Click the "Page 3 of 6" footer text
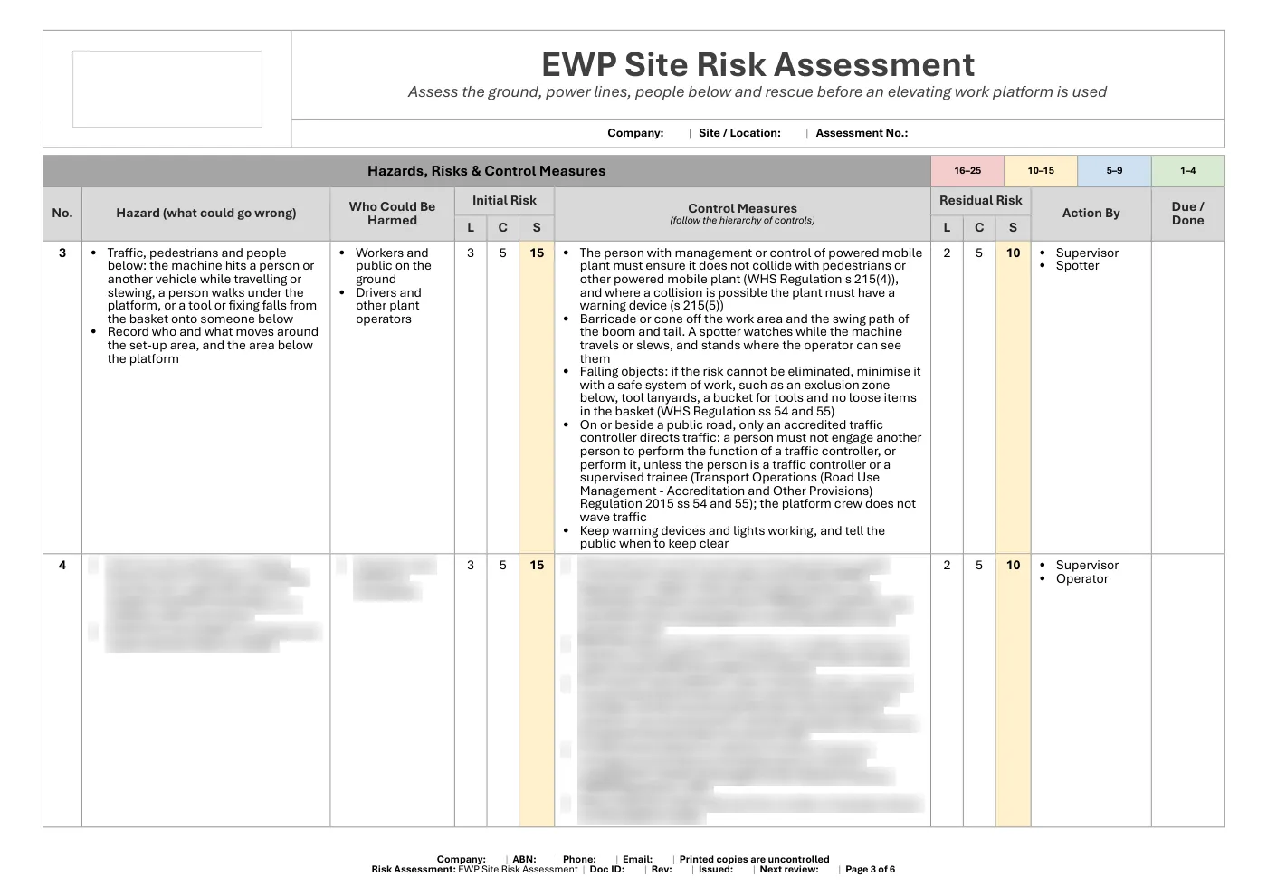Screen dimensions: 1267x896 pos(870,870)
